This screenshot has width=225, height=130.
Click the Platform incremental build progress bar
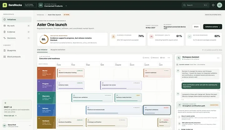tap(114, 113)
